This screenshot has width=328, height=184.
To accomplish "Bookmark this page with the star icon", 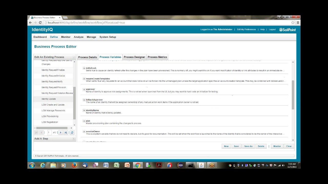I will [x=293, y=22].
